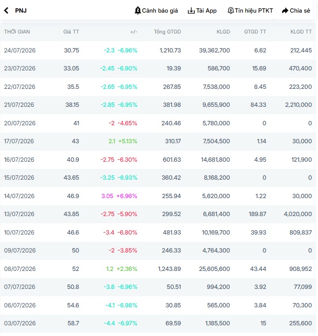
Task: Select the 24/07/2026 date row
Action: coord(158,50)
